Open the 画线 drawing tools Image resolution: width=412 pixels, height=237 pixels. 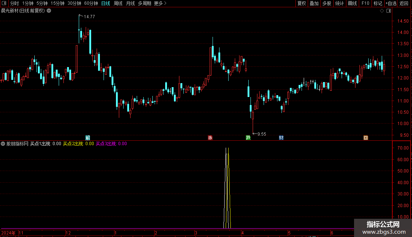352,3
